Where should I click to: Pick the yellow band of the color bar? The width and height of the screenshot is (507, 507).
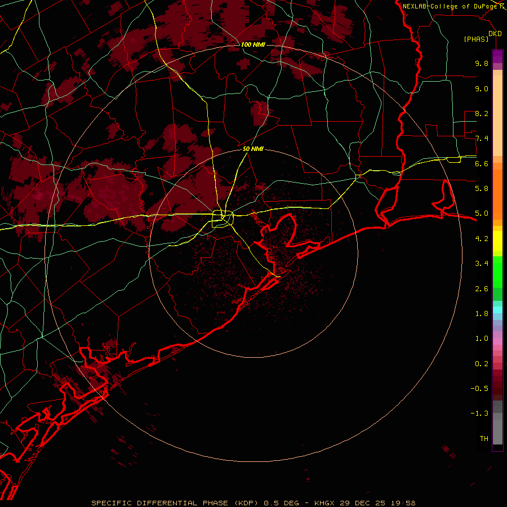click(497, 241)
